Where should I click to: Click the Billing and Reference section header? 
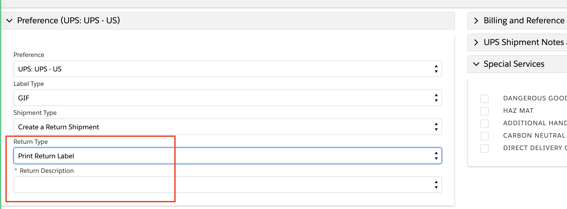(x=524, y=21)
